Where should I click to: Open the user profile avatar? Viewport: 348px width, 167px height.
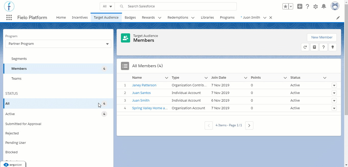pos(335,6)
